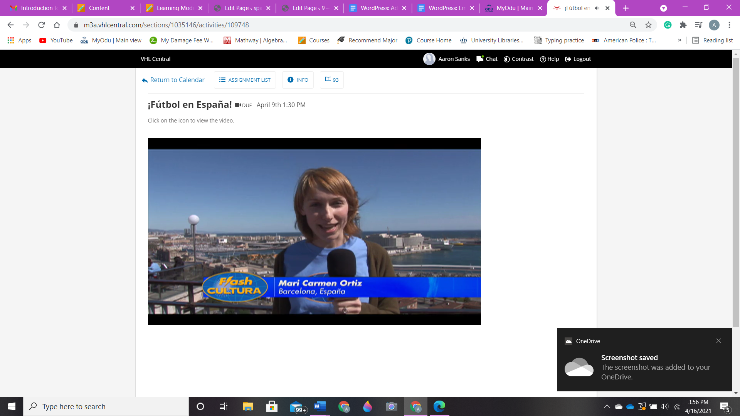Open the tab search dropdown arrow

pyautogui.click(x=663, y=8)
